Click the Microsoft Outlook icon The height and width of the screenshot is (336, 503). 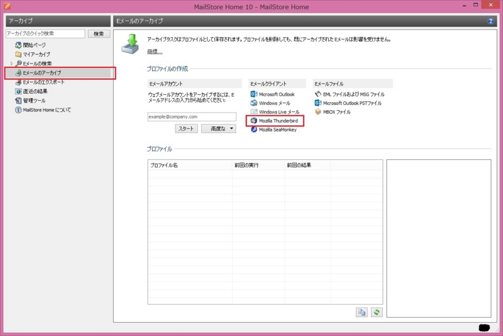pyautogui.click(x=254, y=94)
